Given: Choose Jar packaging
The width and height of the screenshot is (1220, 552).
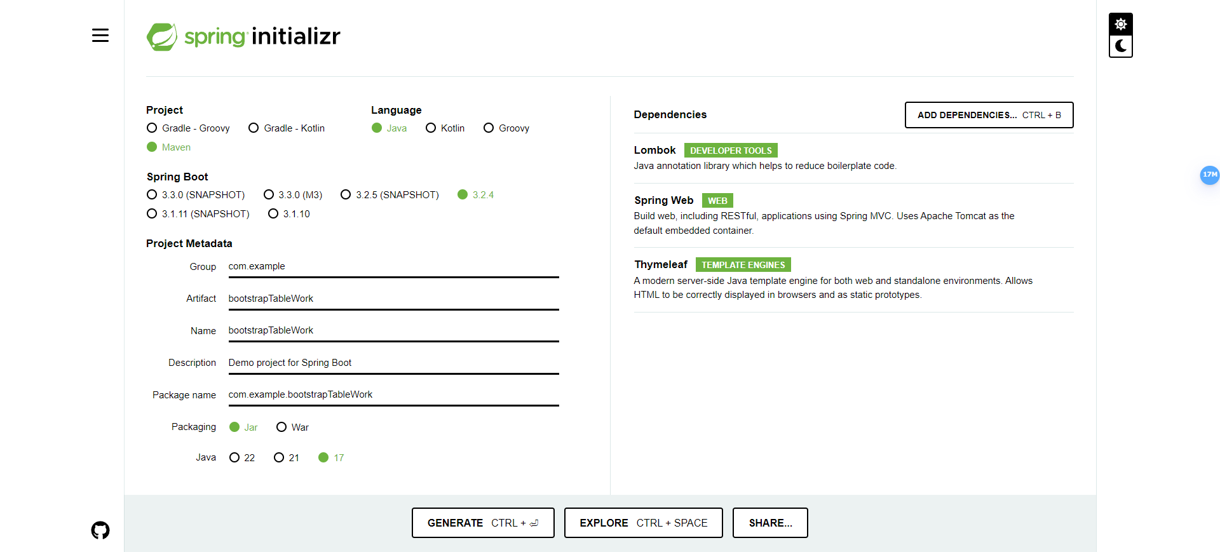Looking at the screenshot, I should point(243,427).
